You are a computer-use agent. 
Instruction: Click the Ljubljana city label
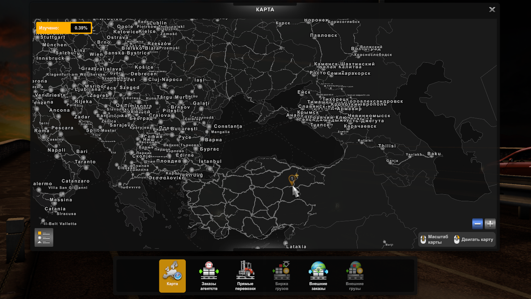click(x=88, y=89)
